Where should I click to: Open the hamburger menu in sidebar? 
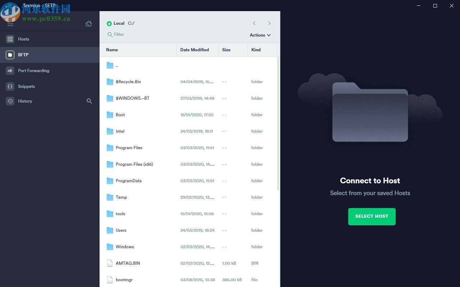coord(10,24)
